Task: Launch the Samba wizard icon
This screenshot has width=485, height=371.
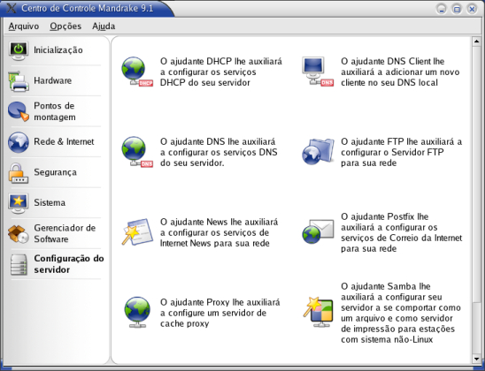Action: pyautogui.click(x=318, y=313)
